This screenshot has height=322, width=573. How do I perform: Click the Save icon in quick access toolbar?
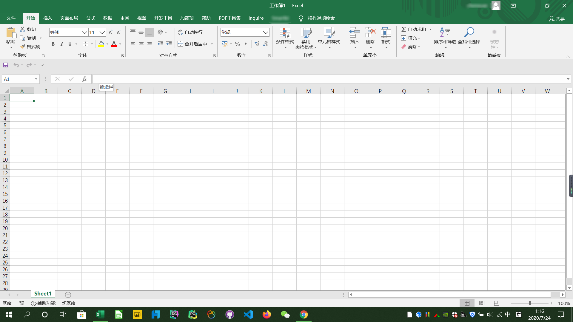[x=6, y=65]
